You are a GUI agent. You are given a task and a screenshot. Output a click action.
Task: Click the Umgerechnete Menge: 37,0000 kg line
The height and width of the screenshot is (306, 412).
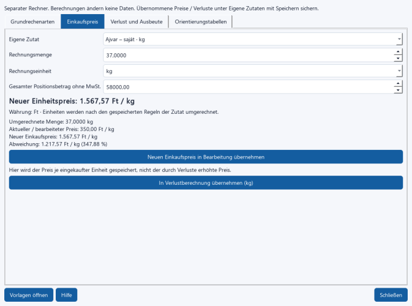pyautogui.click(x=51, y=122)
